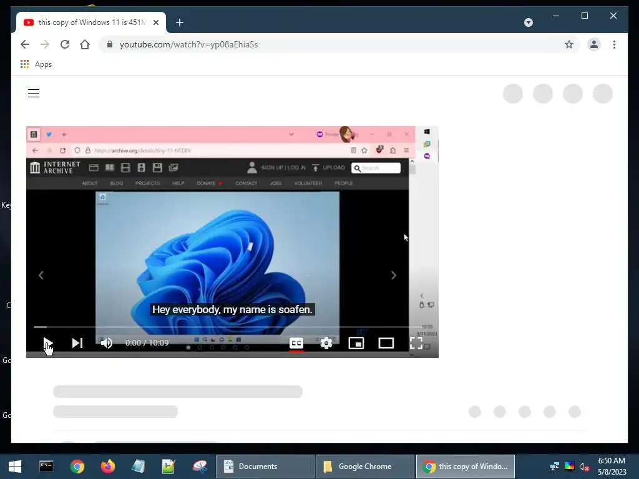Open Chrome tab search dropdown
The height and width of the screenshot is (479, 639).
tap(528, 22)
